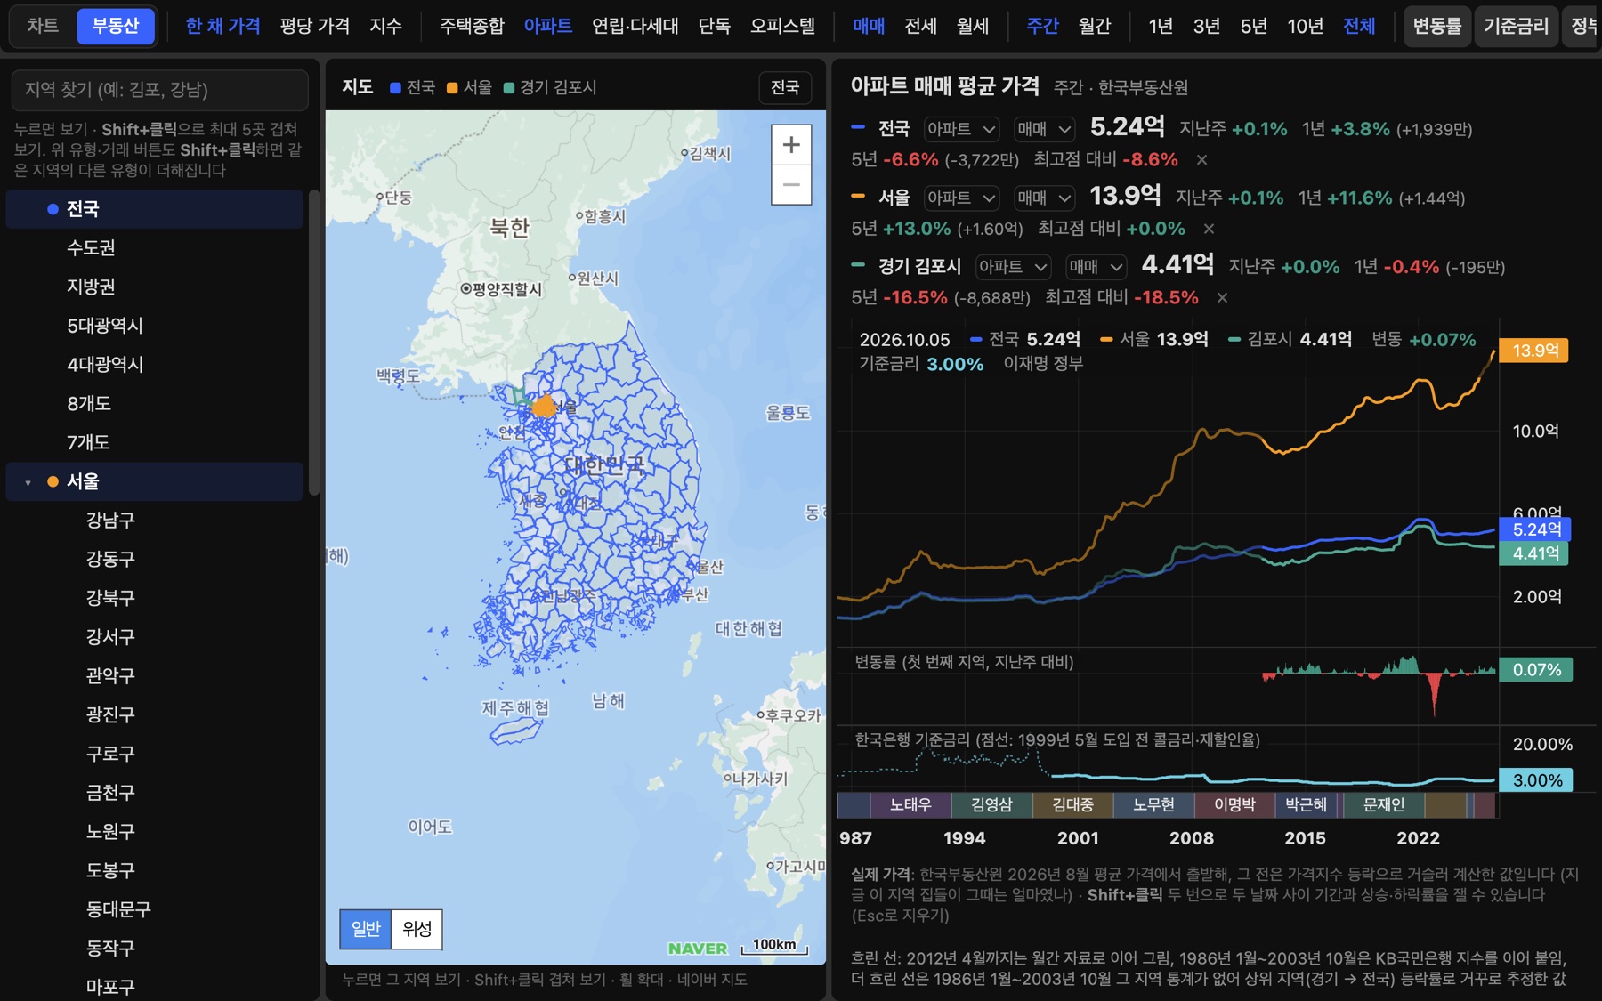This screenshot has height=1001, width=1602.
Task: Click the 노무현 presidency timeline segment
Action: pyautogui.click(x=1153, y=805)
